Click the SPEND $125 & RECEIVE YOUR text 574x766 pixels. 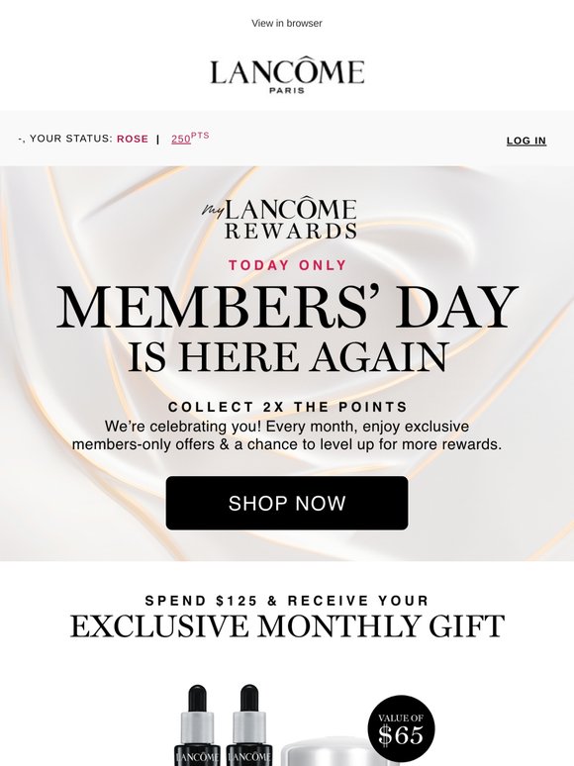pos(287,601)
